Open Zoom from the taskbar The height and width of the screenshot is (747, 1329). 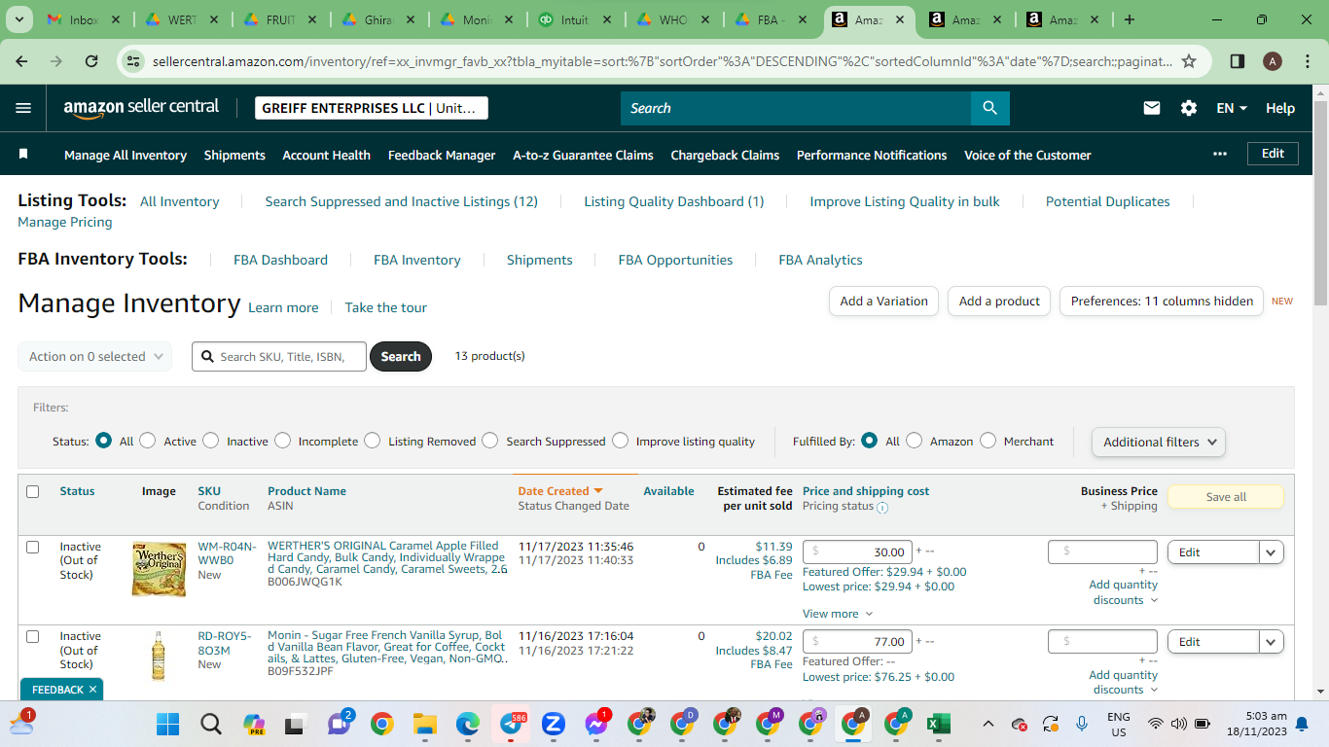pos(554,724)
